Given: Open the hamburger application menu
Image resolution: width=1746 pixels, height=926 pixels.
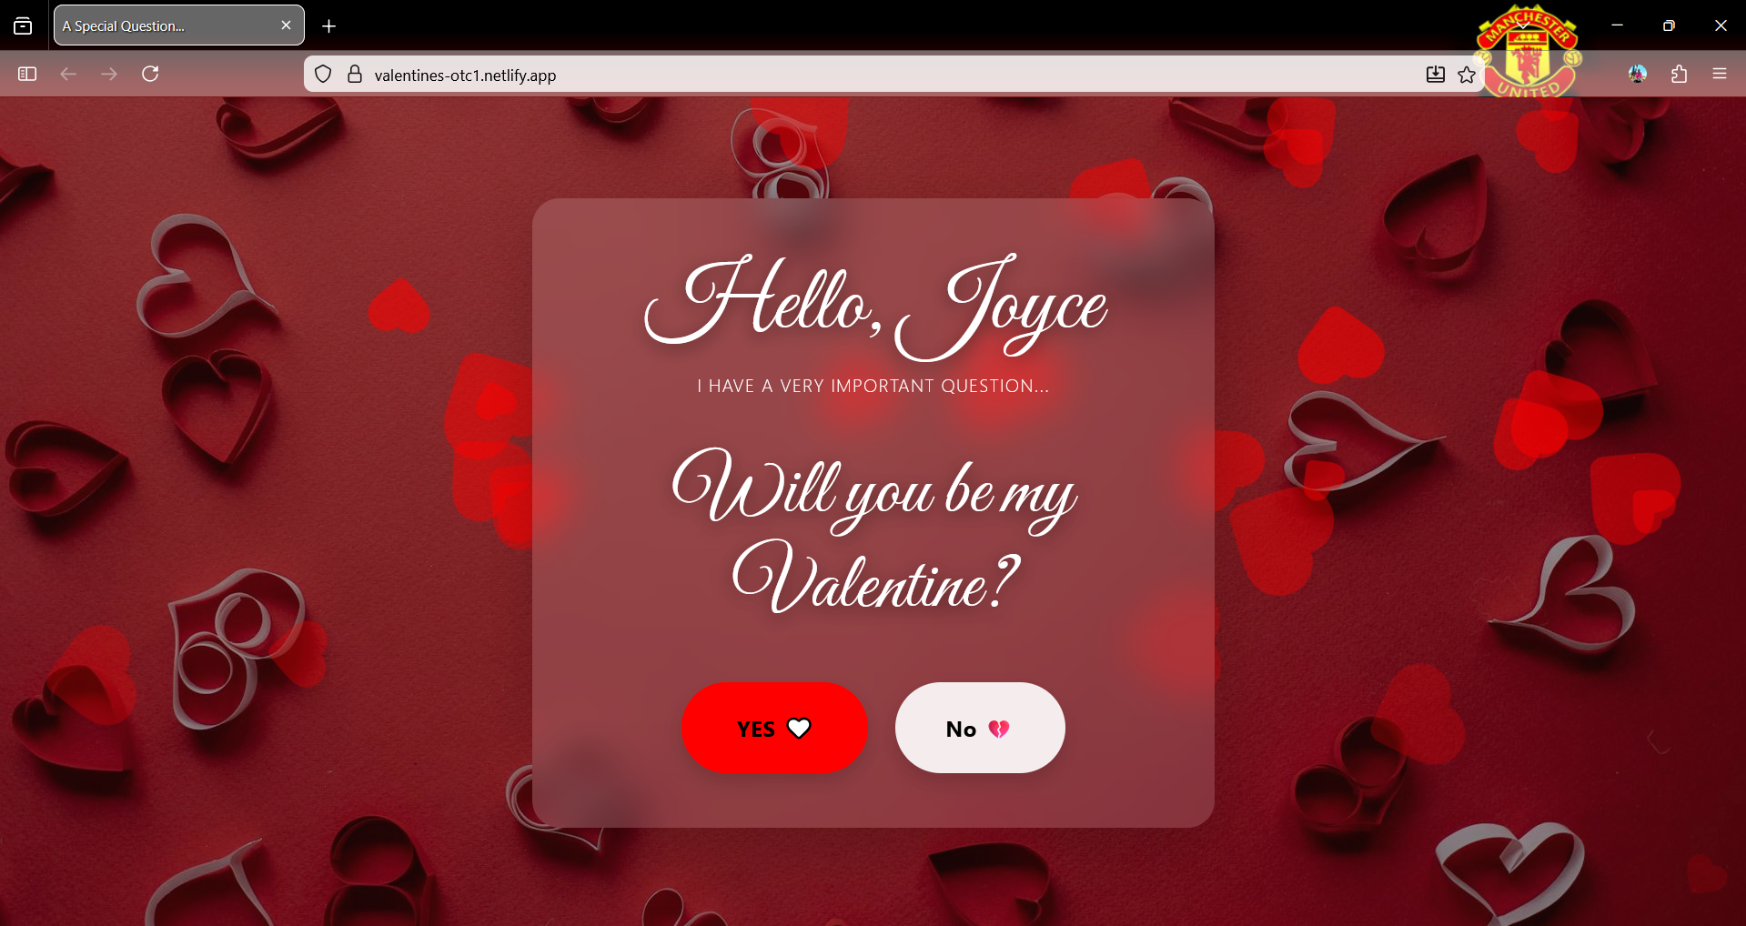Looking at the screenshot, I should click(x=1721, y=74).
